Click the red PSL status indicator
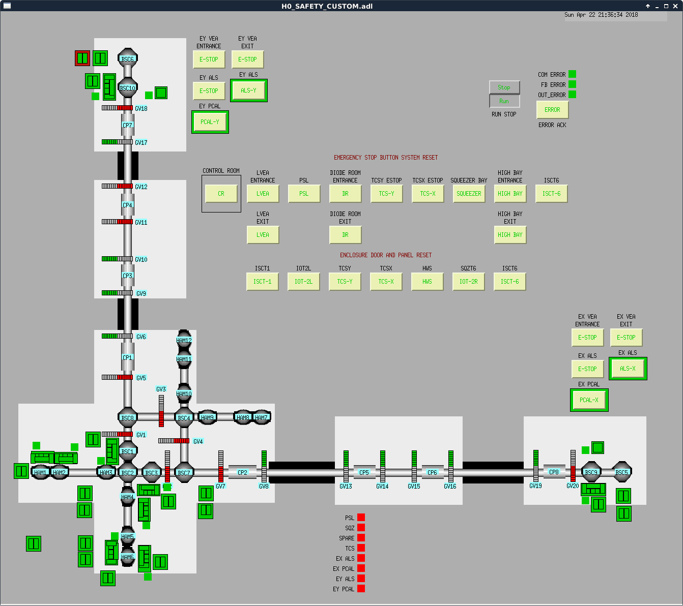This screenshot has height=606, width=683. (361, 518)
